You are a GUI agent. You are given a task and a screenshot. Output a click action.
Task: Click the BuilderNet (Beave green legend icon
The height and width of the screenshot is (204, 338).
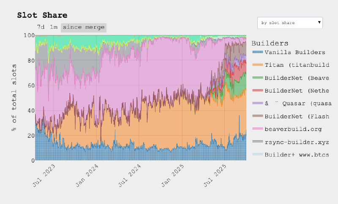tap(257, 78)
